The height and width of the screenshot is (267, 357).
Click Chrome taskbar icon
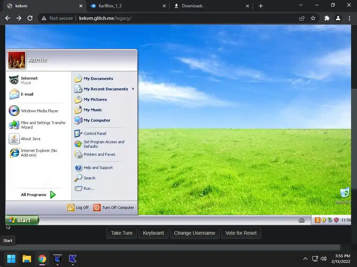[x=42, y=259]
